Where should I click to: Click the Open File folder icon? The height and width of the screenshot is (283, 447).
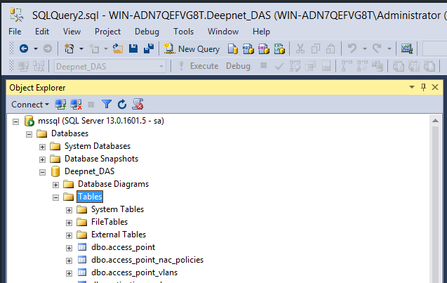[x=118, y=48]
